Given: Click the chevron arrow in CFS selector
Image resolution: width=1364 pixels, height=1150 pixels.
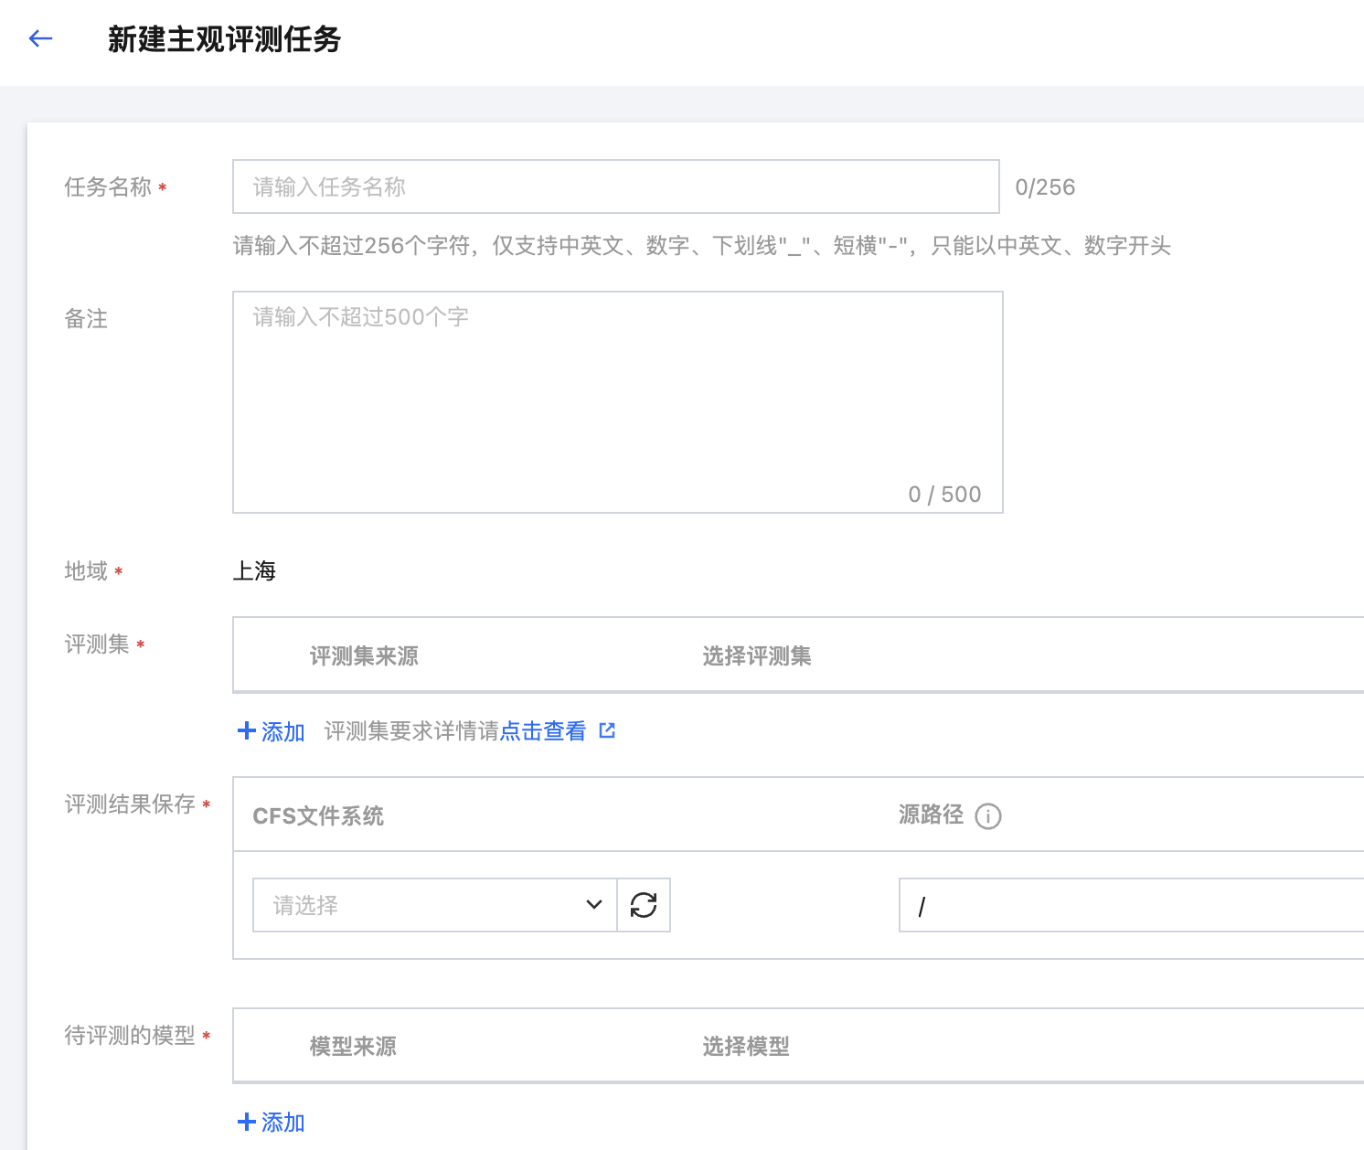Looking at the screenshot, I should [x=594, y=905].
